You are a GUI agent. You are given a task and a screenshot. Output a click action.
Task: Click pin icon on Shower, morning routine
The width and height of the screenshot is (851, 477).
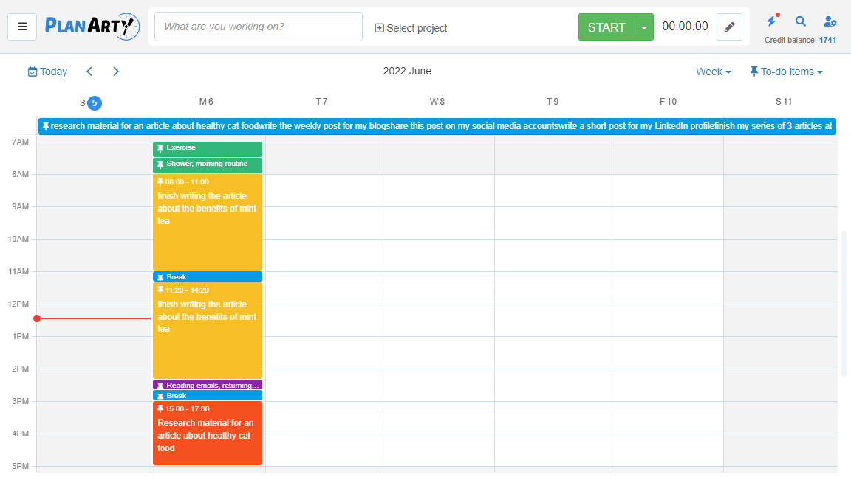(x=160, y=164)
